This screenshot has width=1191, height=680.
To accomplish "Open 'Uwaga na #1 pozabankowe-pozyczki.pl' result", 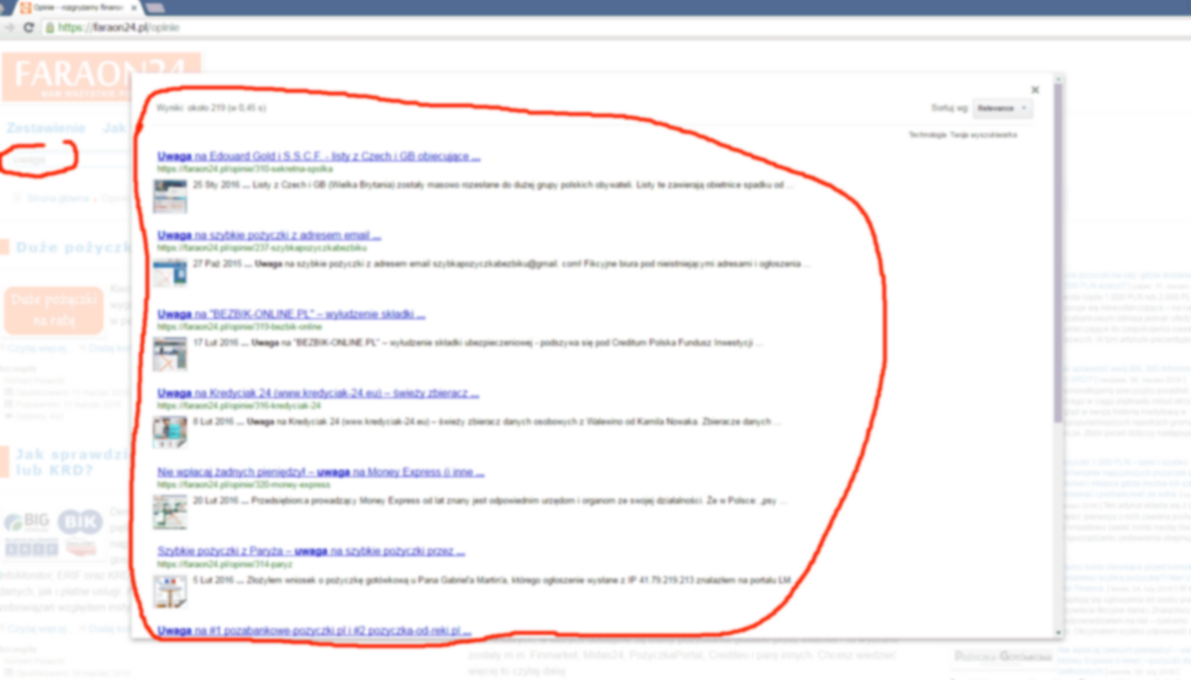I will pos(314,630).
